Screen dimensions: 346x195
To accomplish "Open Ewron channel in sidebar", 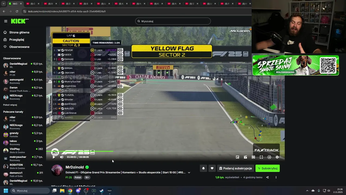I will [23, 89].
